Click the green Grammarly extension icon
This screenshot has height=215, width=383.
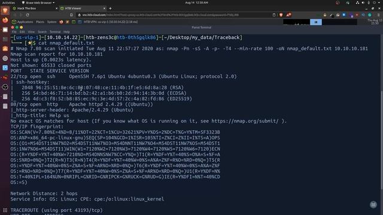(370, 15)
